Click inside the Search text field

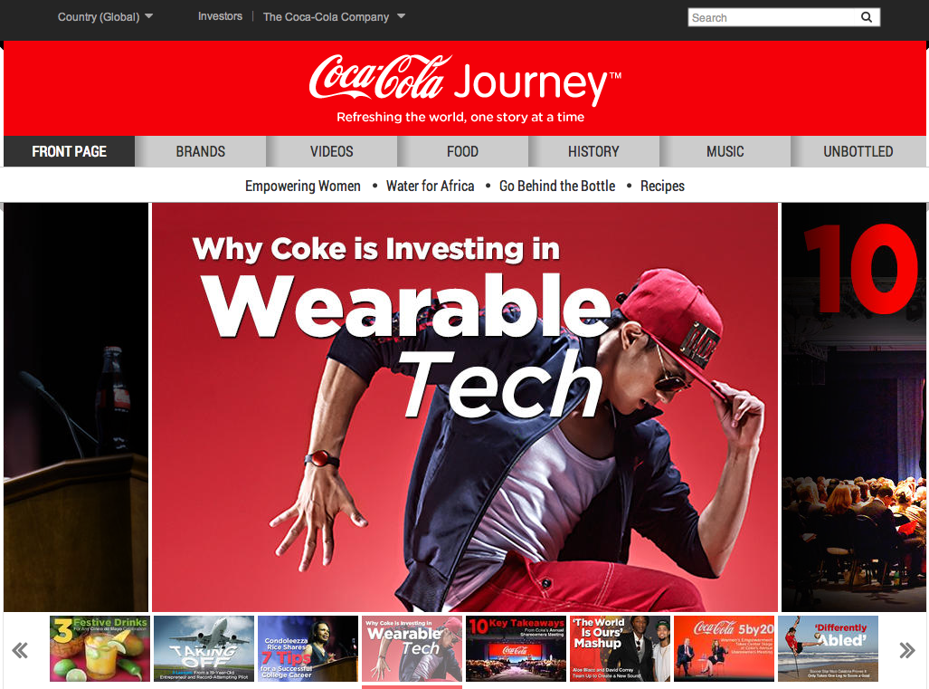coord(773,17)
